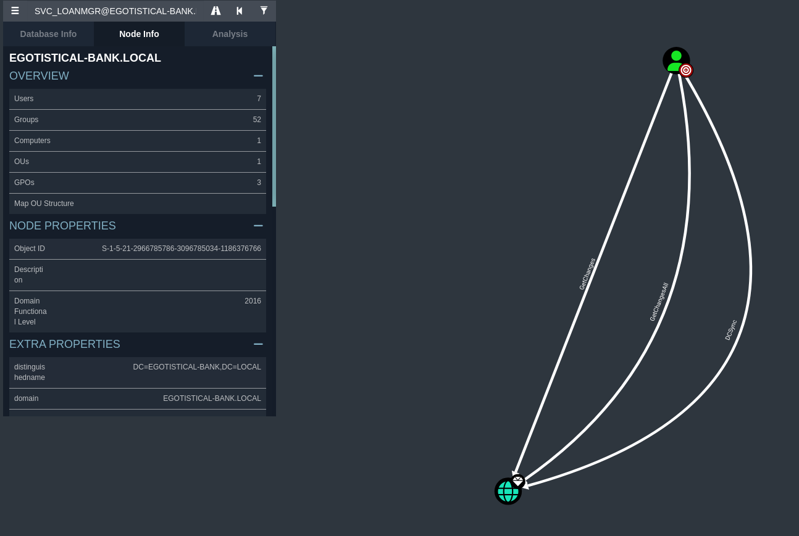Image resolution: width=799 pixels, height=536 pixels.
Task: Click the back step icon in search bar
Action: point(240,11)
